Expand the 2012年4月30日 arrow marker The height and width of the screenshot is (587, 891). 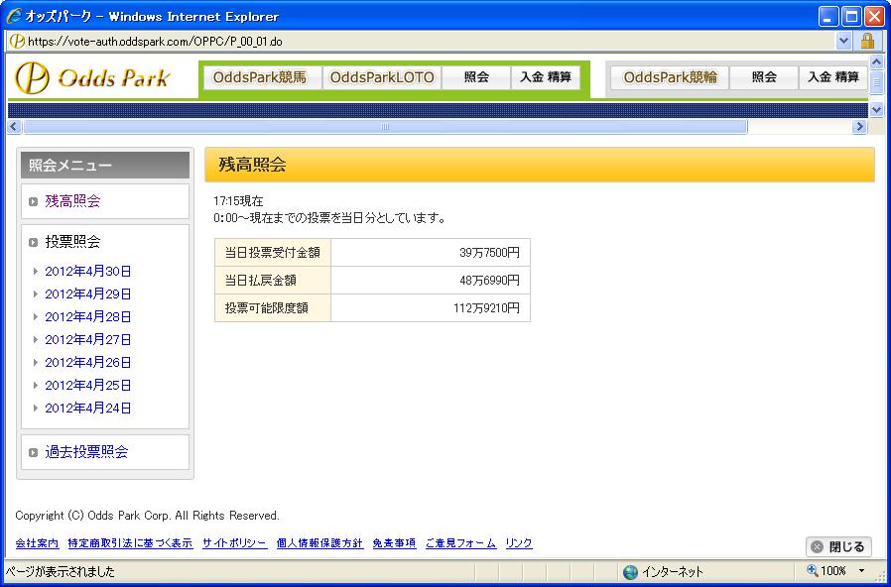(36, 272)
